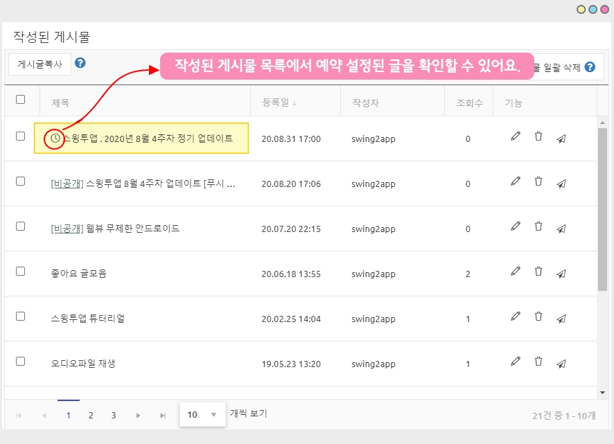Click trash icon for 20.08.20 17:06 post
This screenshot has height=444, width=614.
pos(538,181)
